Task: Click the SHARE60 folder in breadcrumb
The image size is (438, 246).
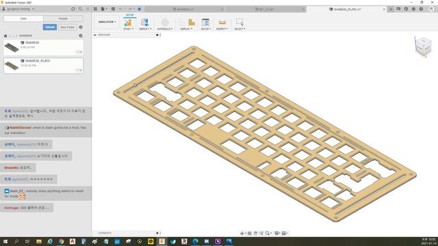Action: pos(26,36)
